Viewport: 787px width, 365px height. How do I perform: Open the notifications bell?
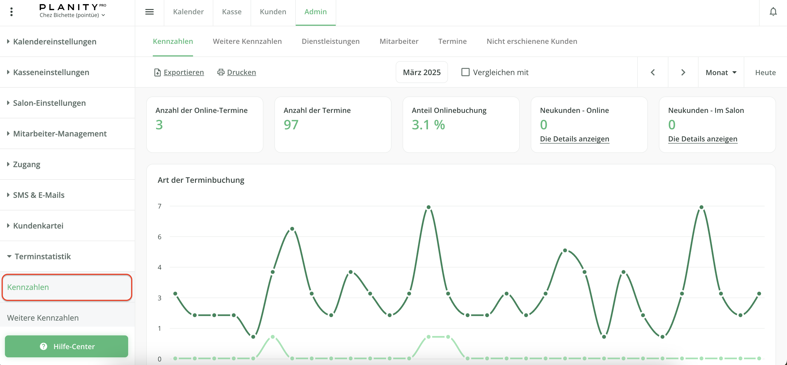(773, 12)
